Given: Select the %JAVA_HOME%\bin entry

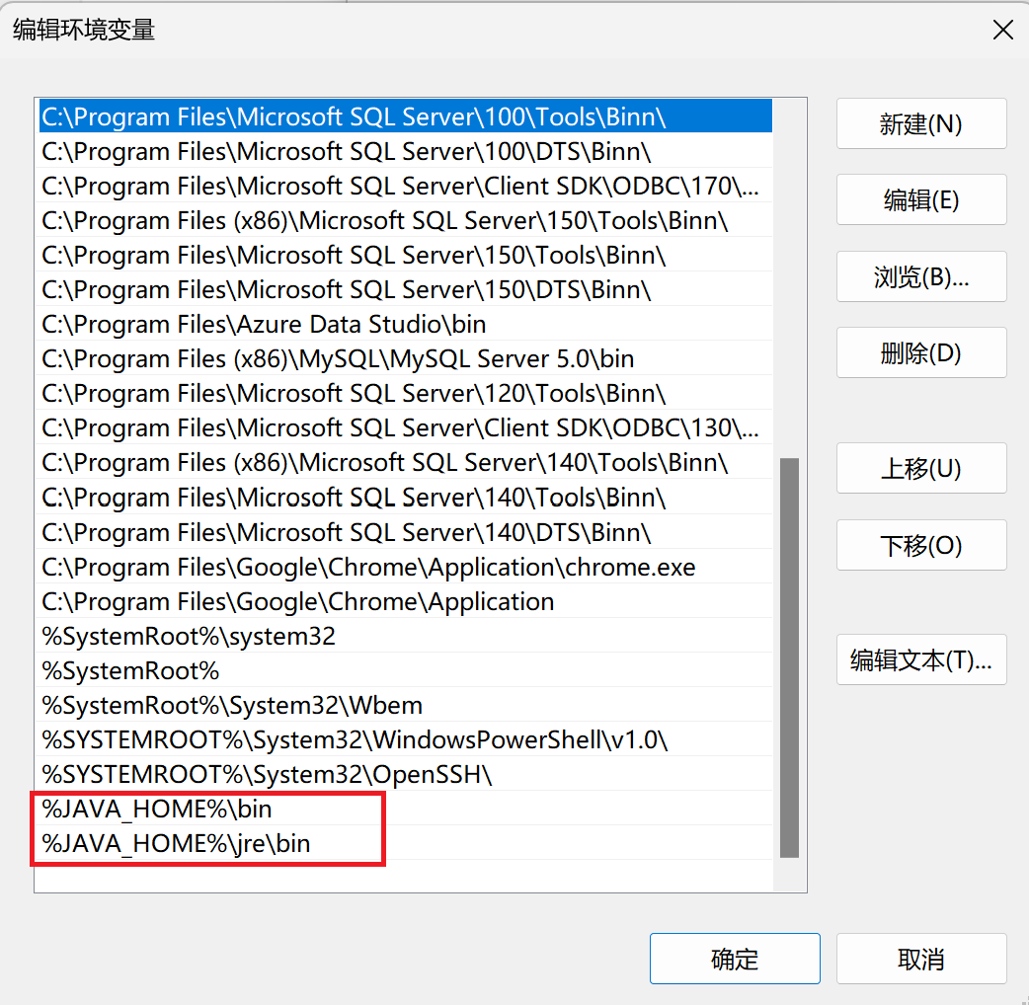Looking at the screenshot, I should [x=406, y=809].
